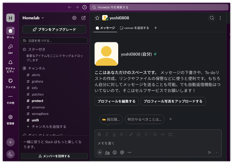Toggle strikethrough formatting
The width and height of the screenshot is (233, 164).
click(x=122, y=134)
